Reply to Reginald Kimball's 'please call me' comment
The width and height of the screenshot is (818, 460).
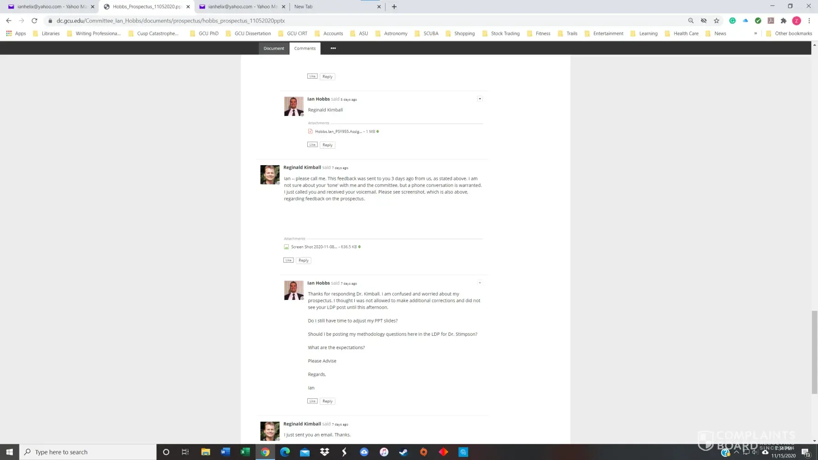[303, 260]
